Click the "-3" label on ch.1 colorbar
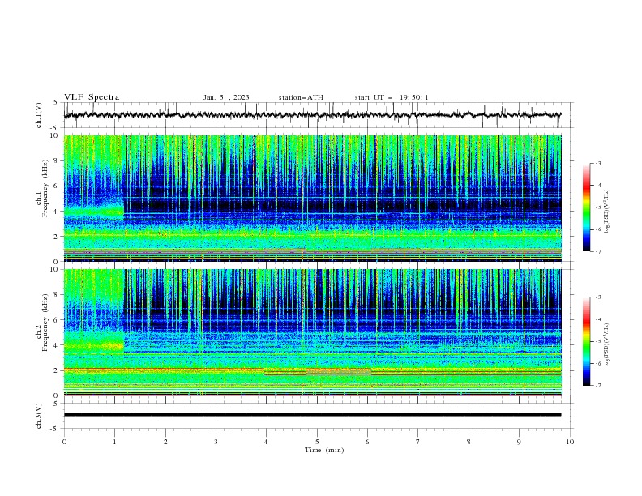 tap(598, 163)
